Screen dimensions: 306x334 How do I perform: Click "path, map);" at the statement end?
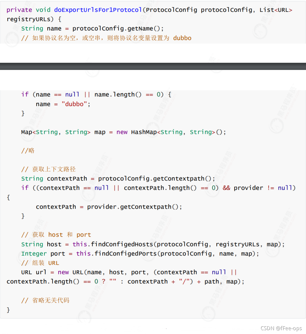pyautogui.click(x=224, y=282)
